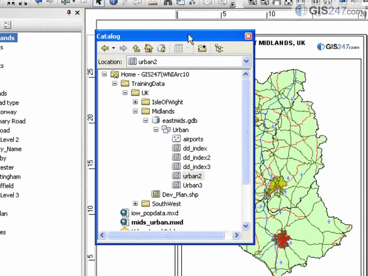
Task: Select the IsleOfWight folder
Action: coord(168,102)
